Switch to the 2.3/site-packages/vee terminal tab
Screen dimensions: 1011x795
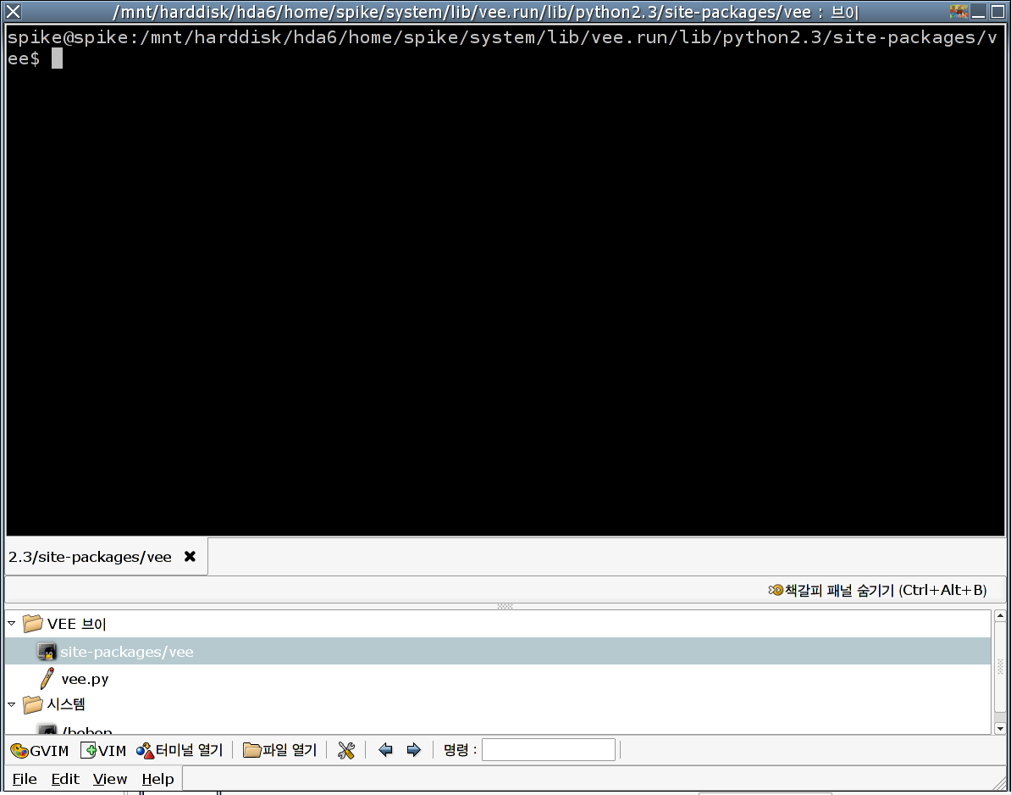(90, 557)
